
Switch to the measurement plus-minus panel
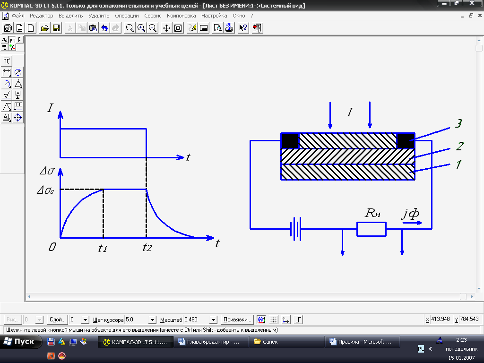12,47
